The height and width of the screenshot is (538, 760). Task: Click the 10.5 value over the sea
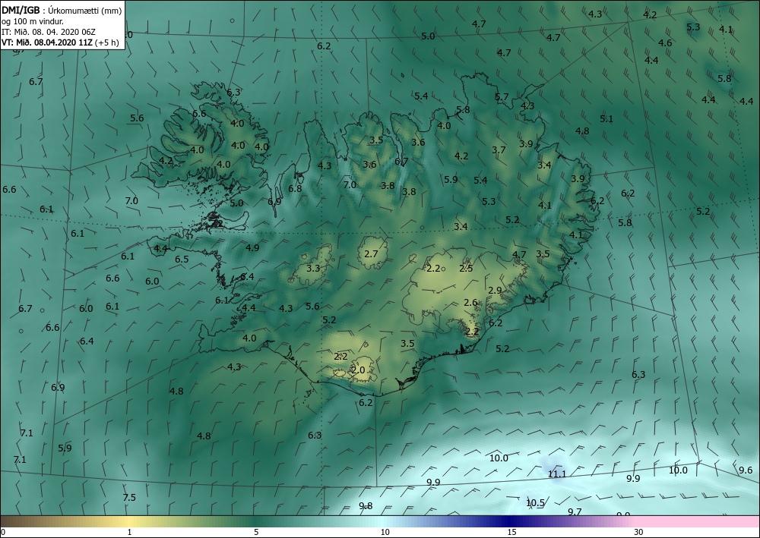tap(535, 503)
